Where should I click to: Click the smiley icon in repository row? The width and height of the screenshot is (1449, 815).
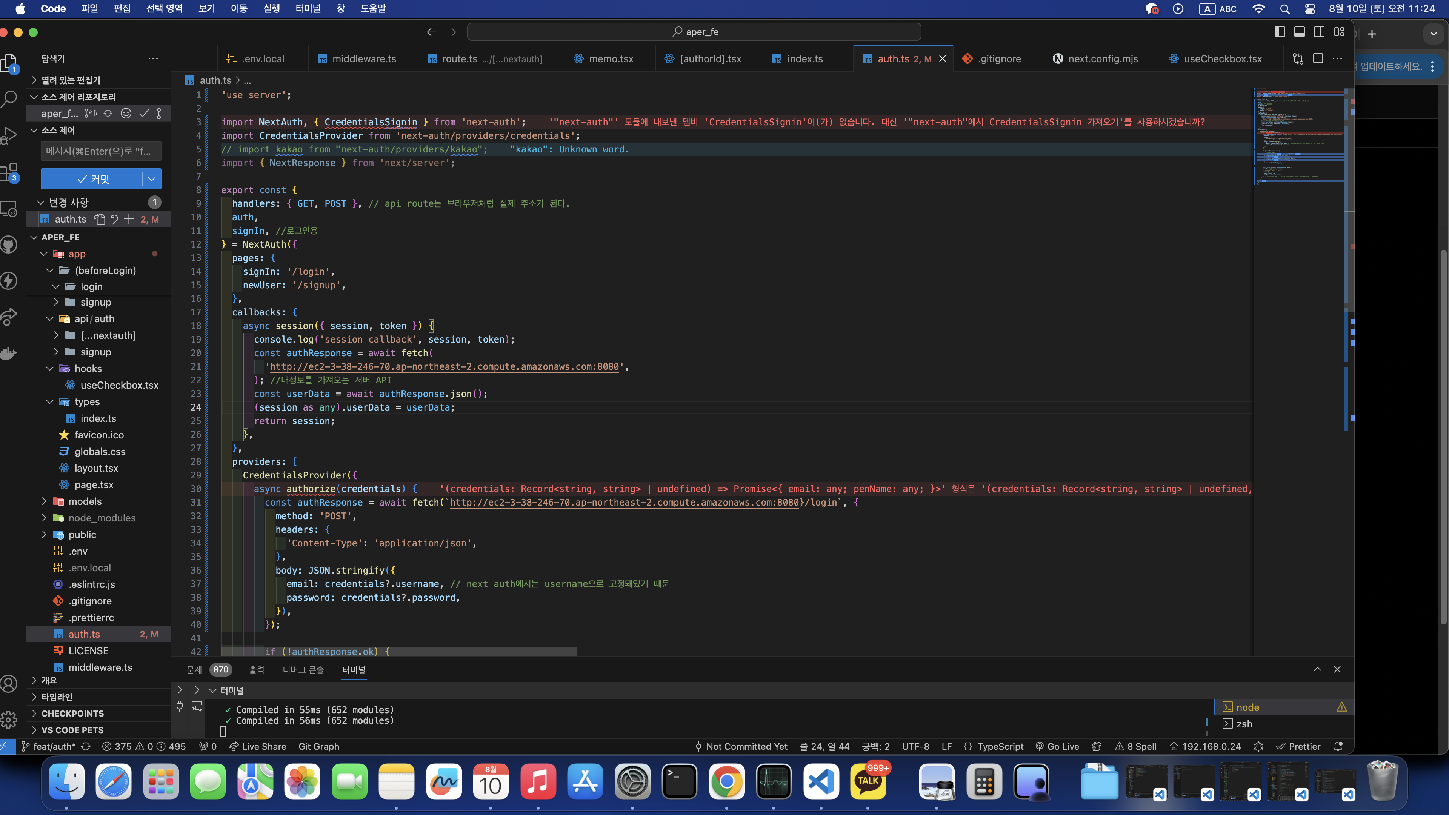pyautogui.click(x=126, y=114)
